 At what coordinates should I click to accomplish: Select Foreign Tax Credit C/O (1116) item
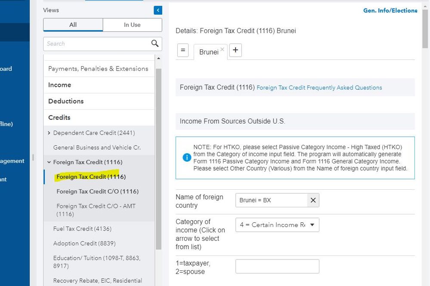pyautogui.click(x=97, y=191)
